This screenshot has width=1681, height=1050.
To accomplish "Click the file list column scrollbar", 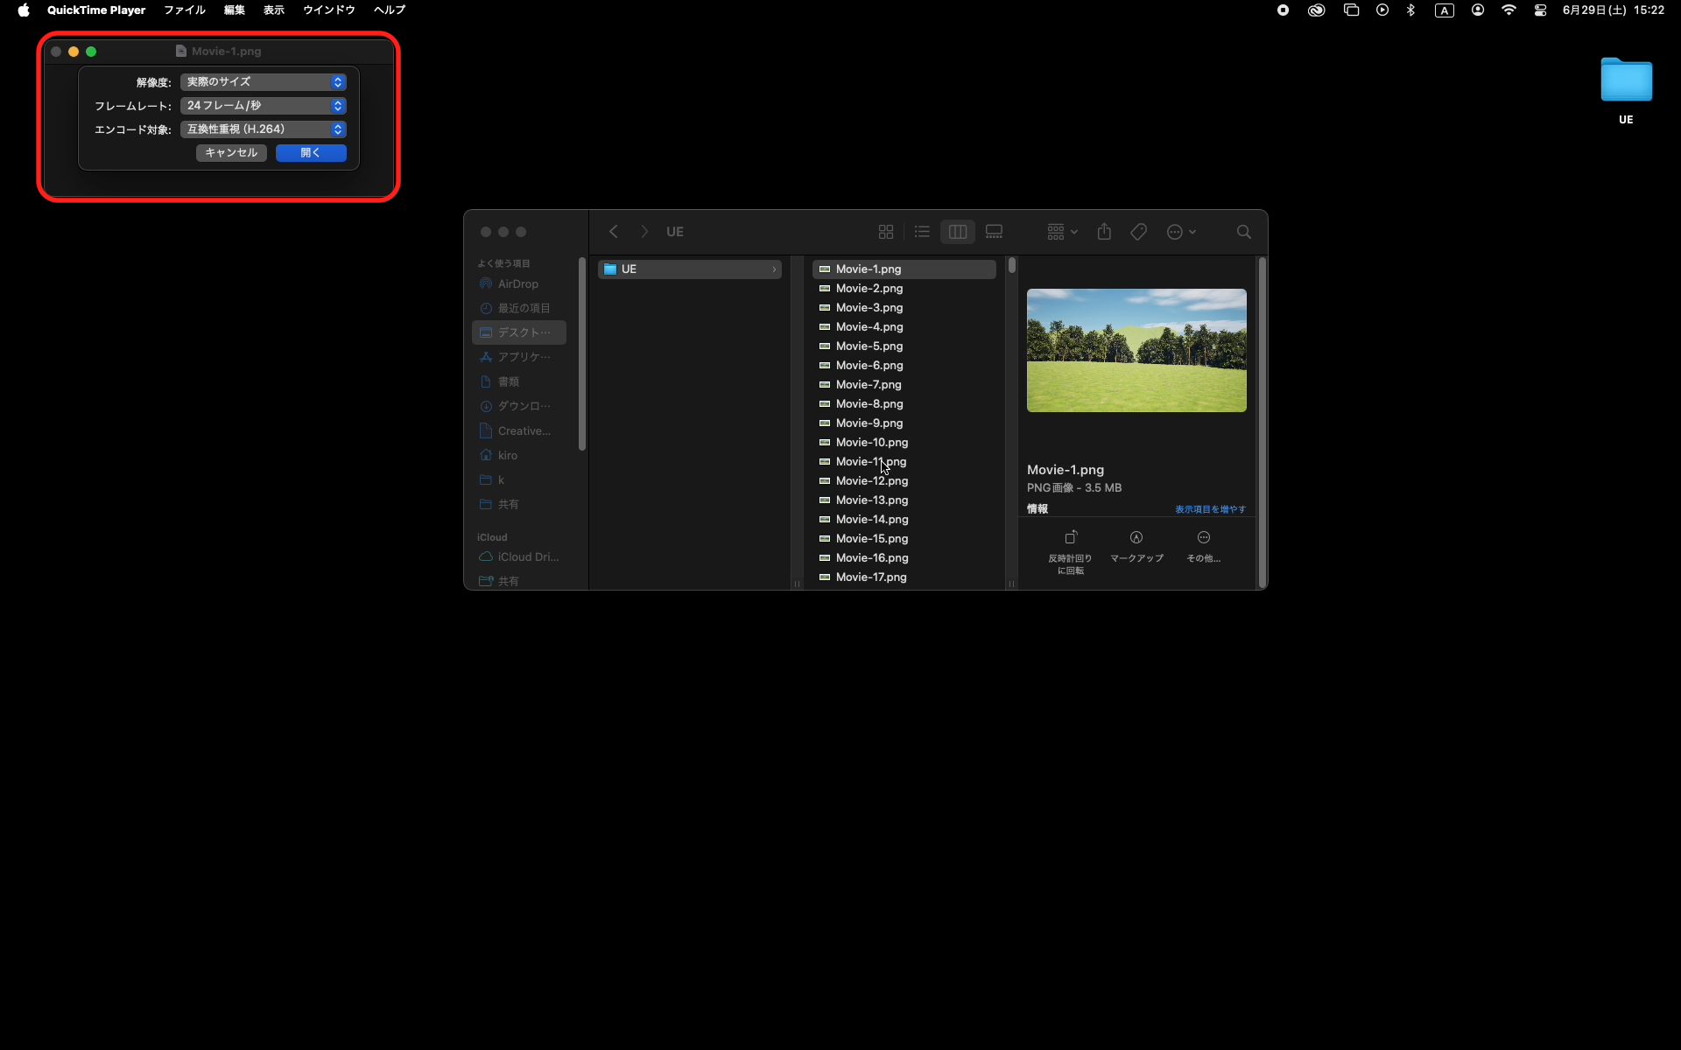I will (x=1011, y=266).
